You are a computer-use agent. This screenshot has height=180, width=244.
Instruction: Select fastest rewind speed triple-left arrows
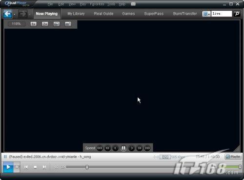tap(100, 148)
